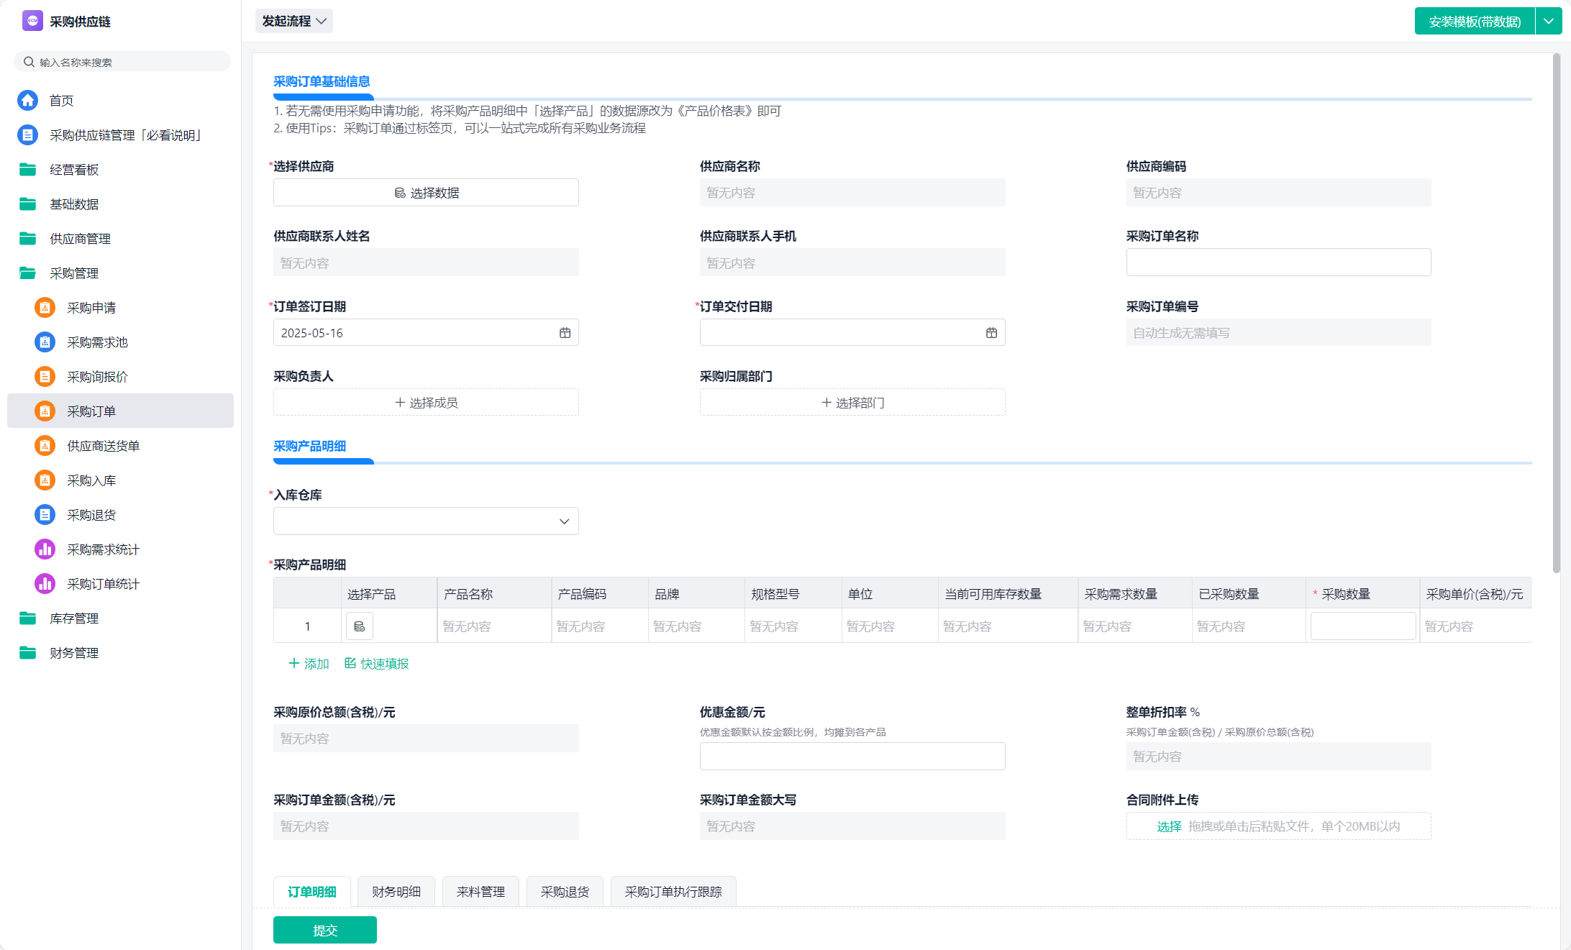The width and height of the screenshot is (1571, 950).
Task: Open arrow beside 安装模板(带数据) button
Action: 1549,22
